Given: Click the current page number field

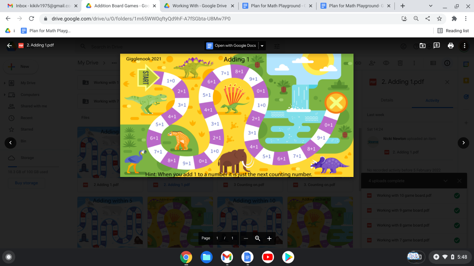Looking at the screenshot, I should 217,238.
